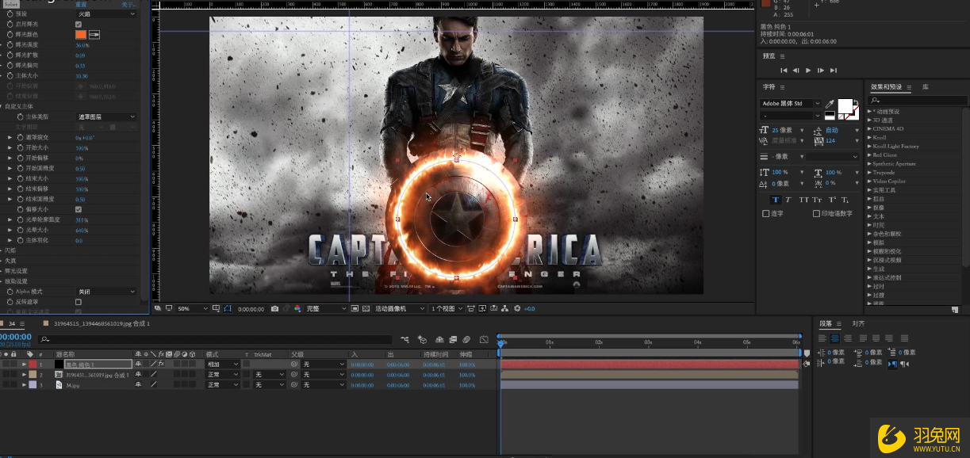Jump to first frame in preview controls
970x458 pixels.
784,71
